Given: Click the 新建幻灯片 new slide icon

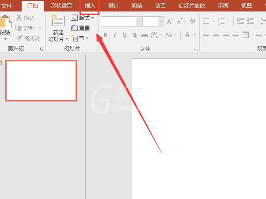Looking at the screenshot, I should point(58,21).
